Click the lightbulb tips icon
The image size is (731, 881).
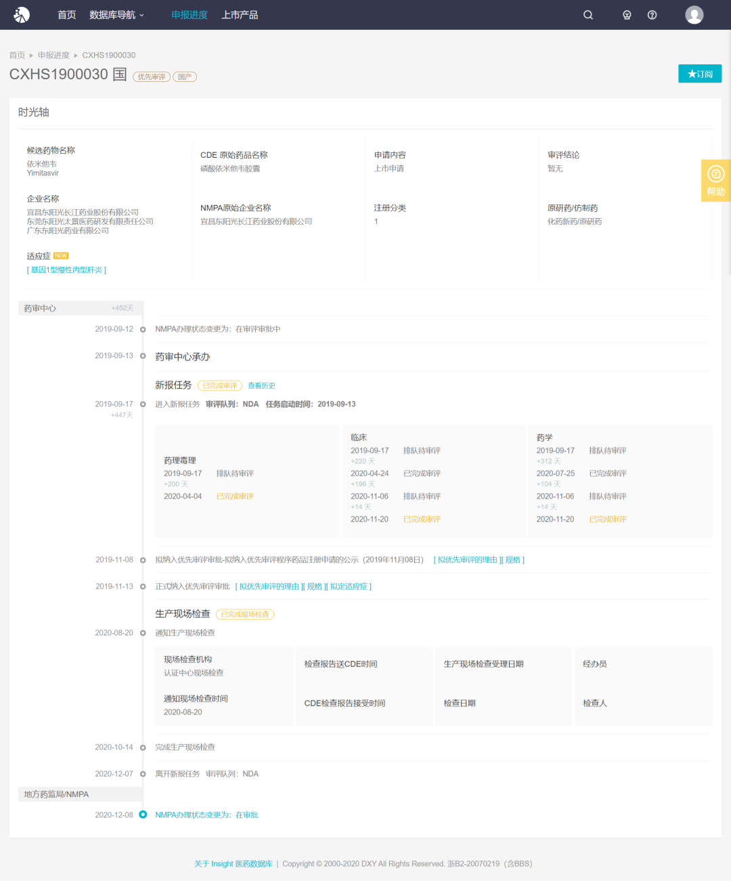coord(627,15)
